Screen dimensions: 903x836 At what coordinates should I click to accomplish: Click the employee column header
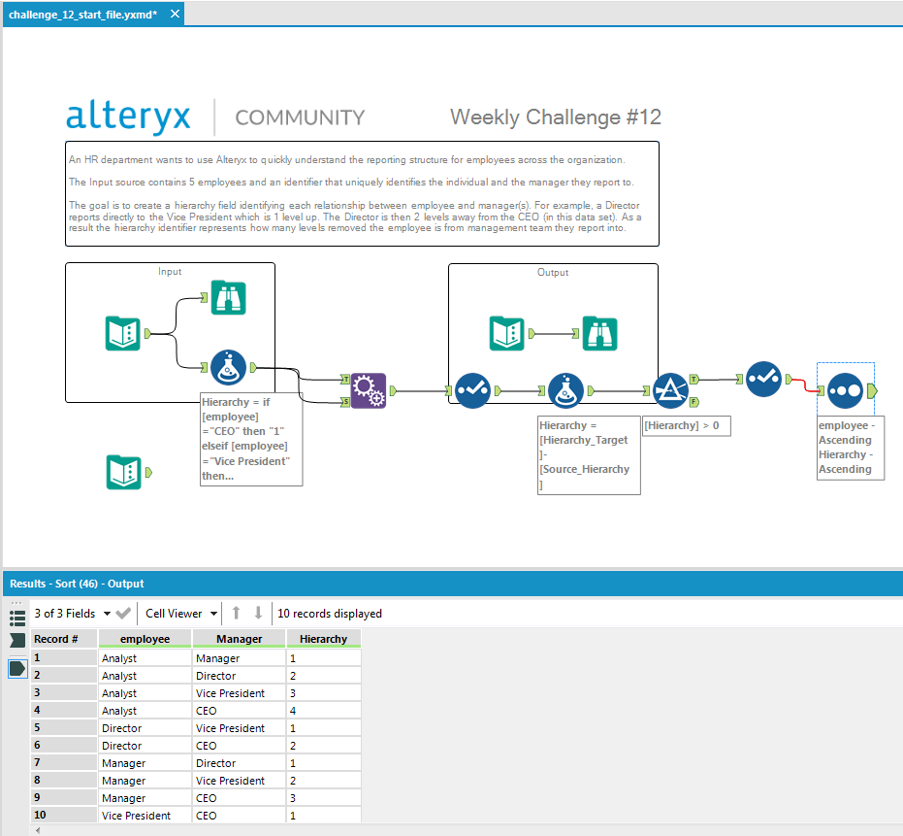click(145, 639)
